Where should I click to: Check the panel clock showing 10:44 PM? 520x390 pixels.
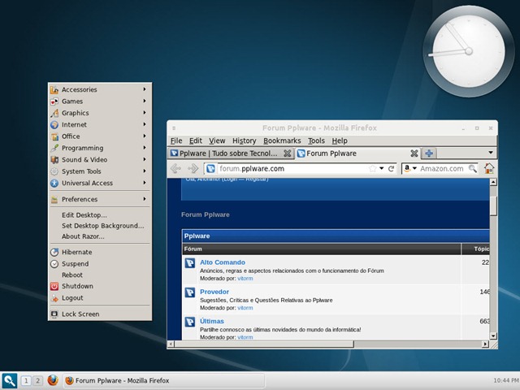tap(506, 380)
